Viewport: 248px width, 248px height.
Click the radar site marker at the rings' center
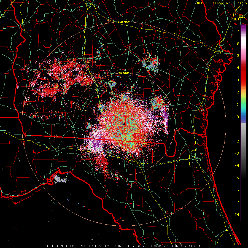click(124, 124)
